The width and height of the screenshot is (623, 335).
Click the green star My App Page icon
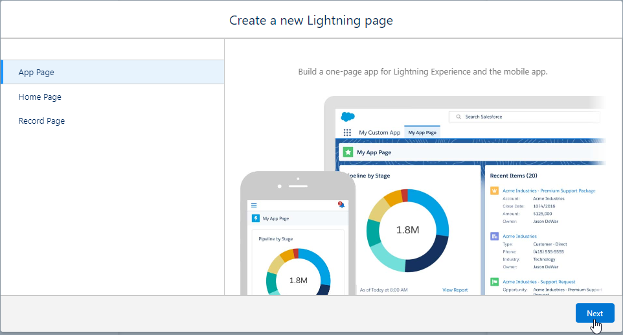(x=348, y=152)
